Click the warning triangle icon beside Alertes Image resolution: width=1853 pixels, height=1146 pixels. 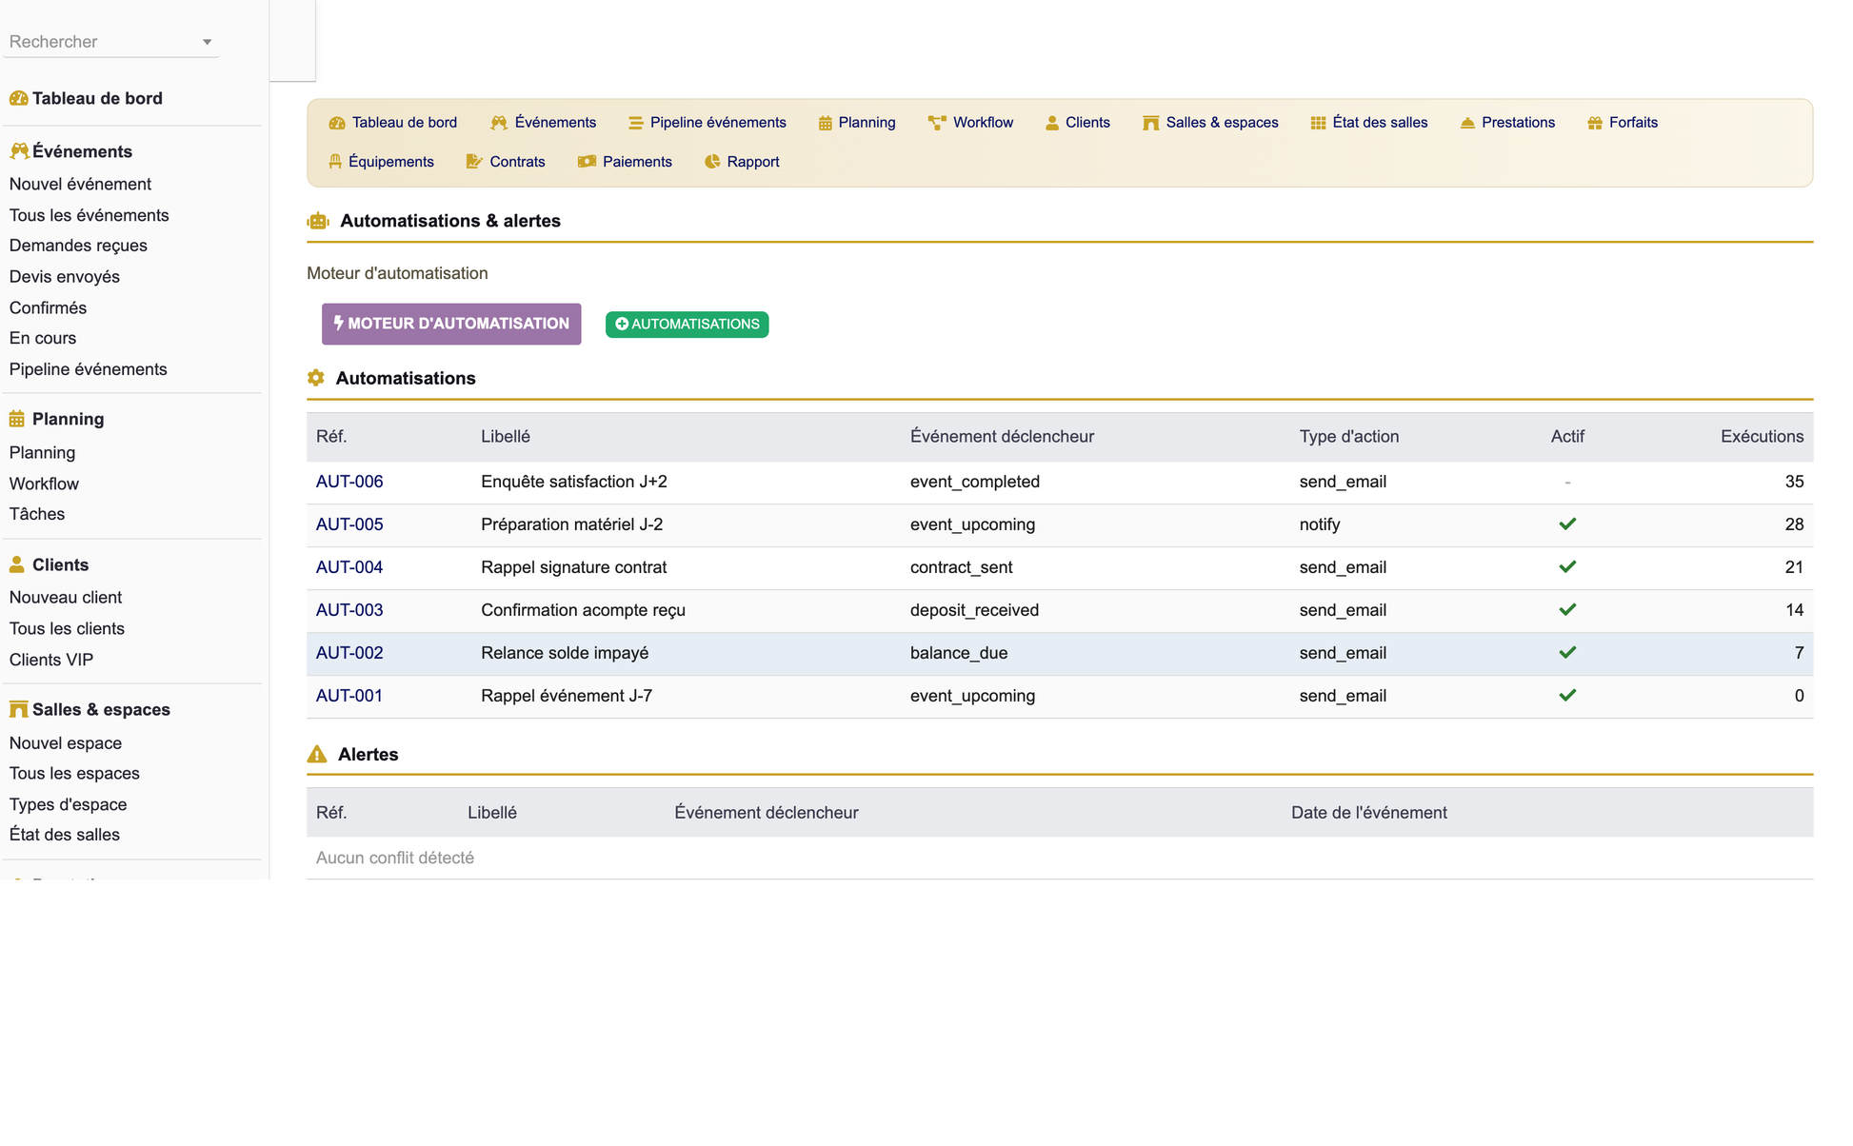point(317,755)
